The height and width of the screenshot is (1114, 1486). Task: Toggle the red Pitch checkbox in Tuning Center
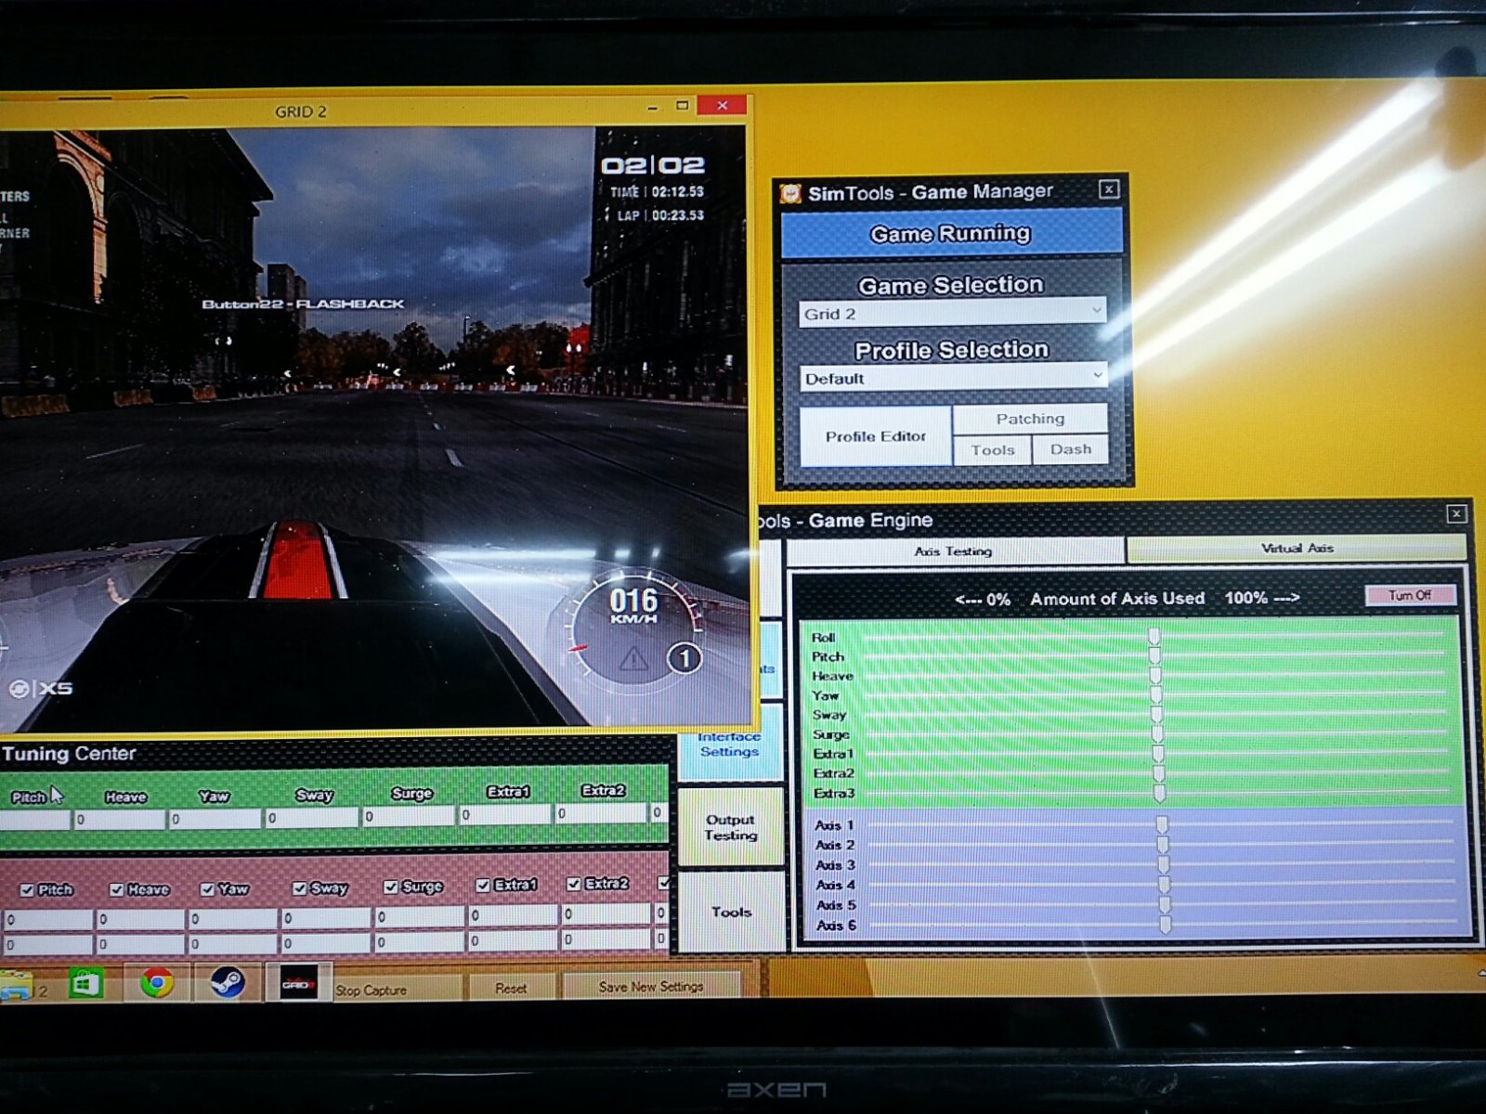click(x=27, y=890)
